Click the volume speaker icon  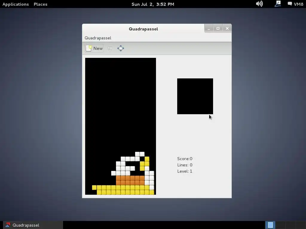pyautogui.click(x=259, y=4)
